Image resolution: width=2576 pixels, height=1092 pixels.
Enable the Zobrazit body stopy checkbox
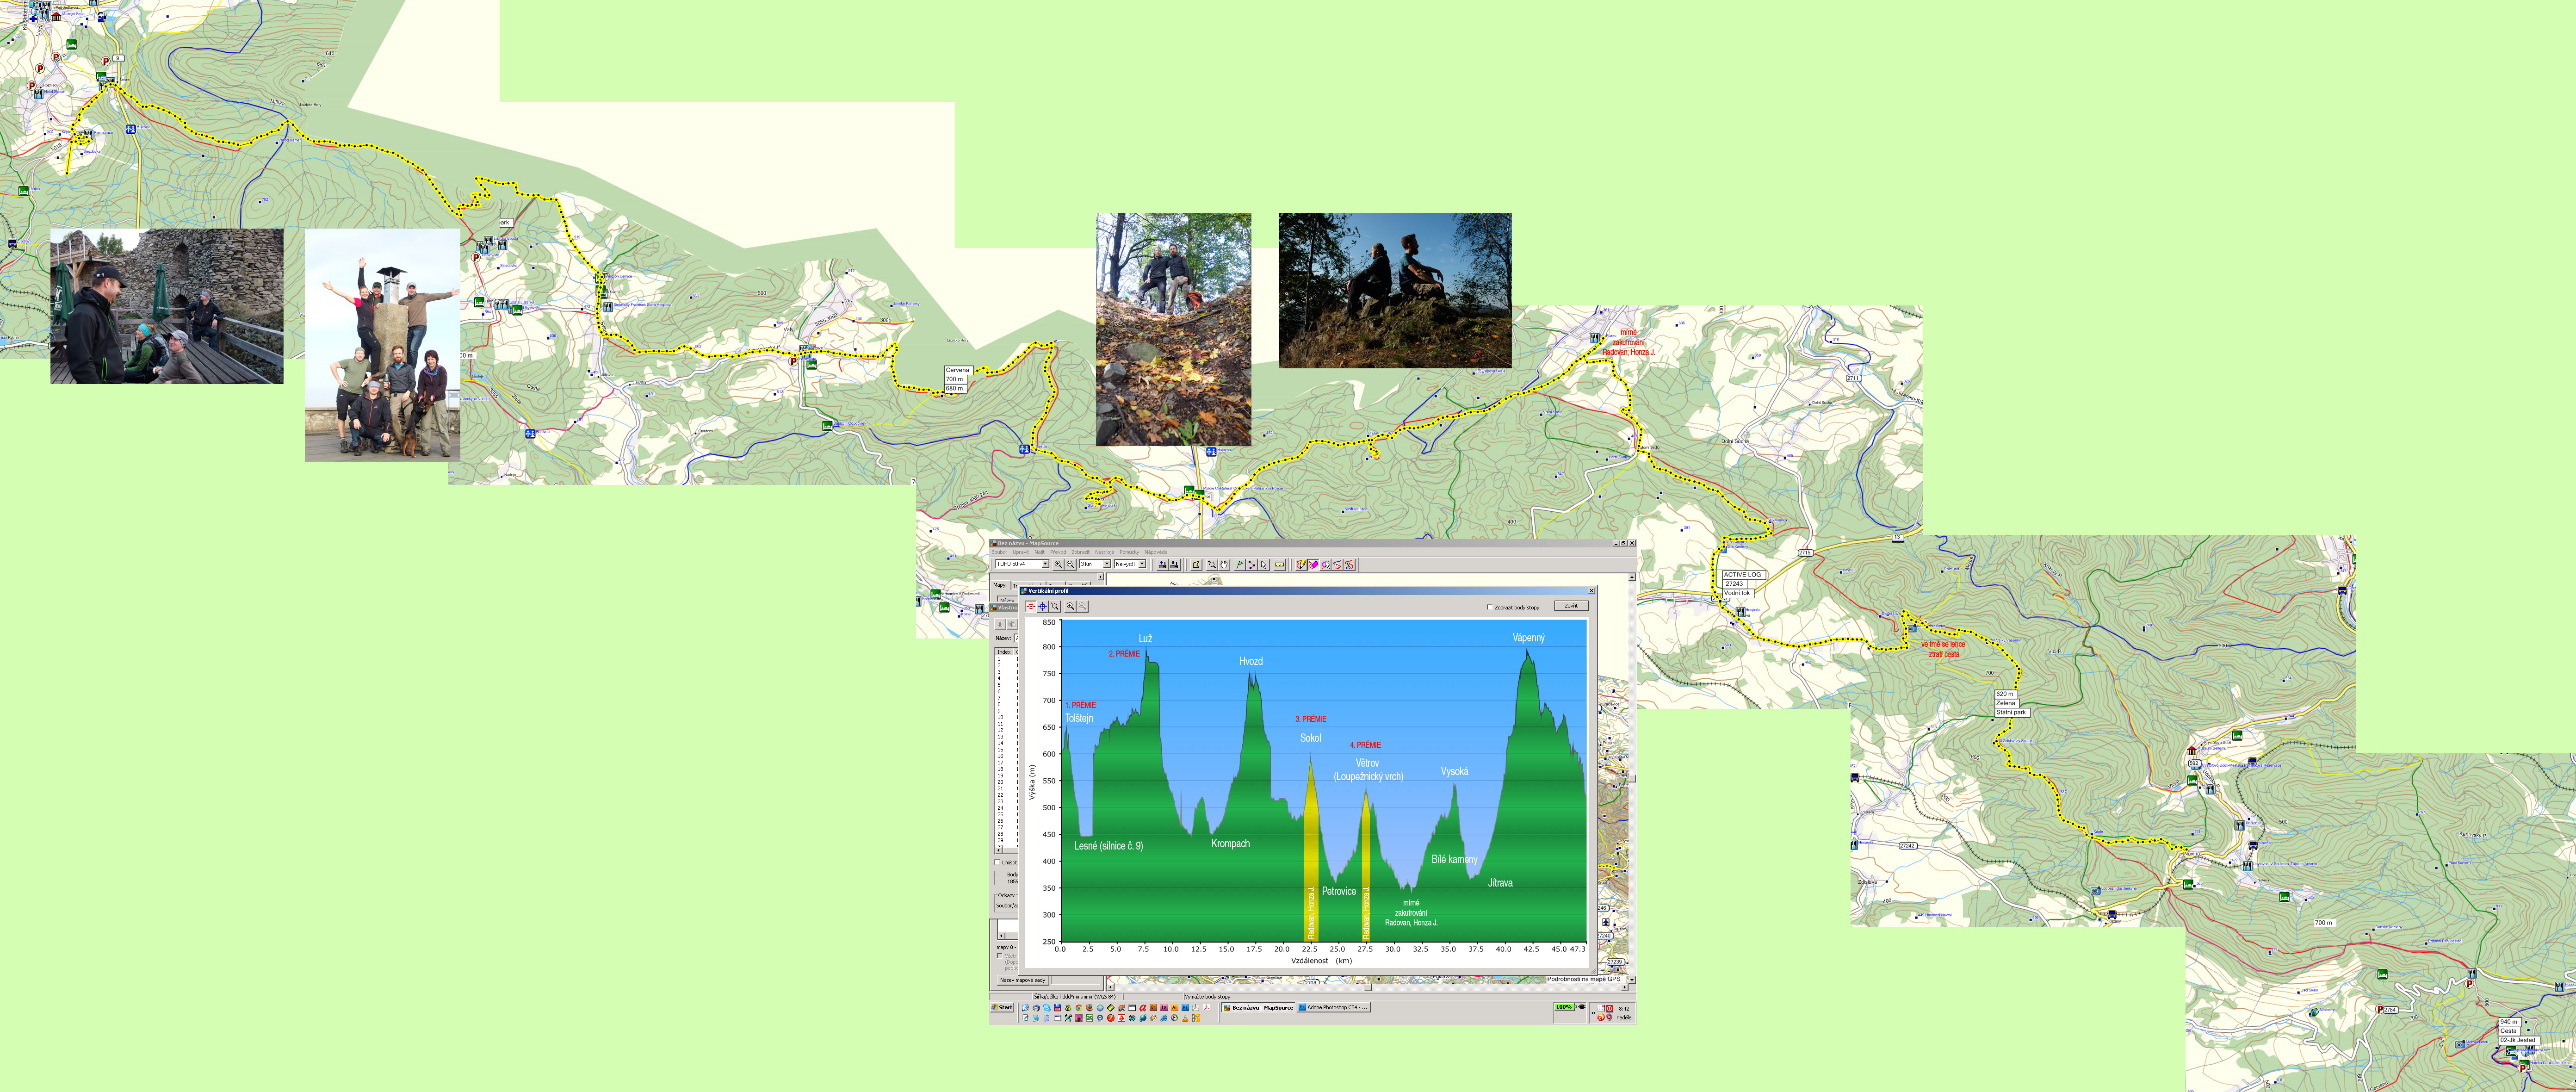pyautogui.click(x=1490, y=607)
